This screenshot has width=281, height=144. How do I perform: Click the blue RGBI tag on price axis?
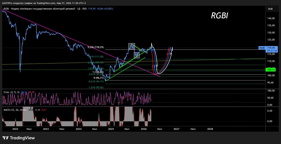point(262,48)
